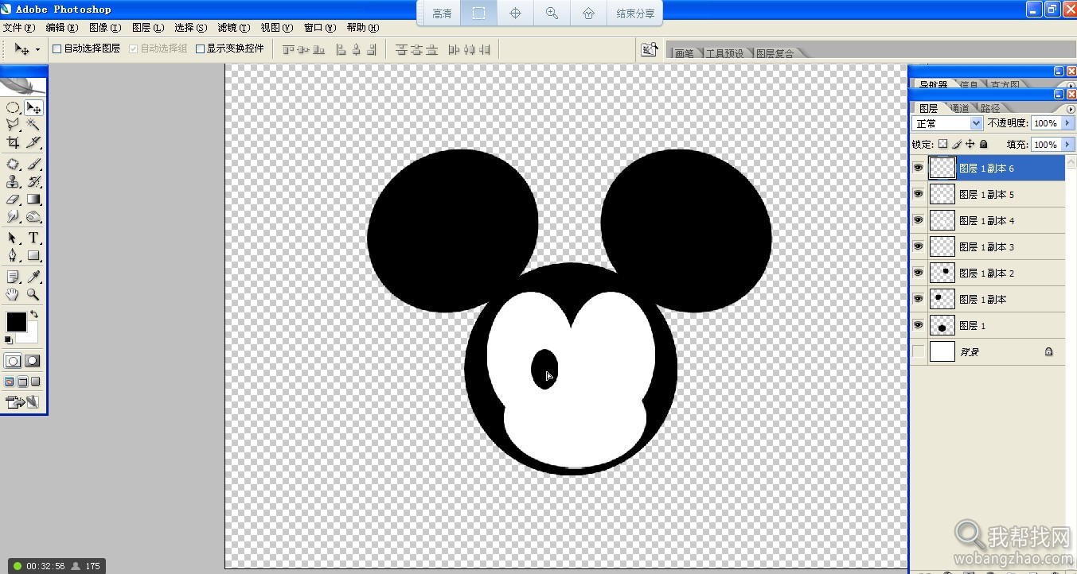
Task: Select the Polygonal Lasso tool
Action: (x=13, y=125)
